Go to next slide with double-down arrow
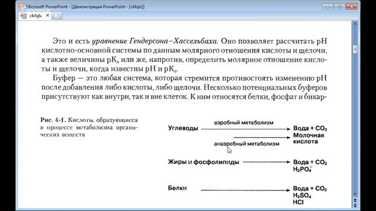Screen dimensions: 376x211 (355, 205)
